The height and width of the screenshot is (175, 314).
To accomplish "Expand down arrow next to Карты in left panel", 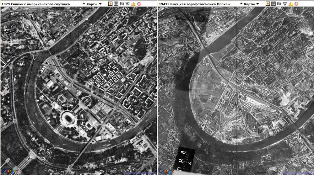I will (x=100, y=4).
